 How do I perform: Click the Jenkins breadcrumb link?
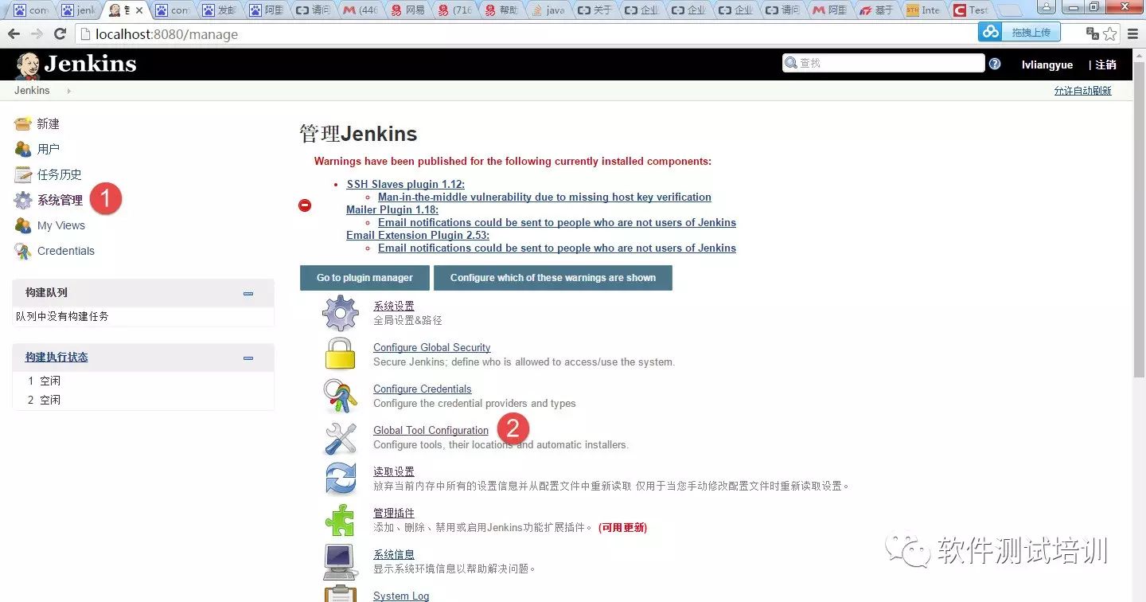(x=32, y=91)
